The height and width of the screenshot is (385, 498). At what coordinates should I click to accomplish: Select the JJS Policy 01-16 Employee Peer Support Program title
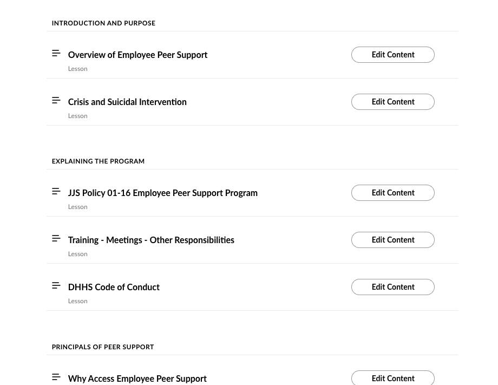[162, 193]
